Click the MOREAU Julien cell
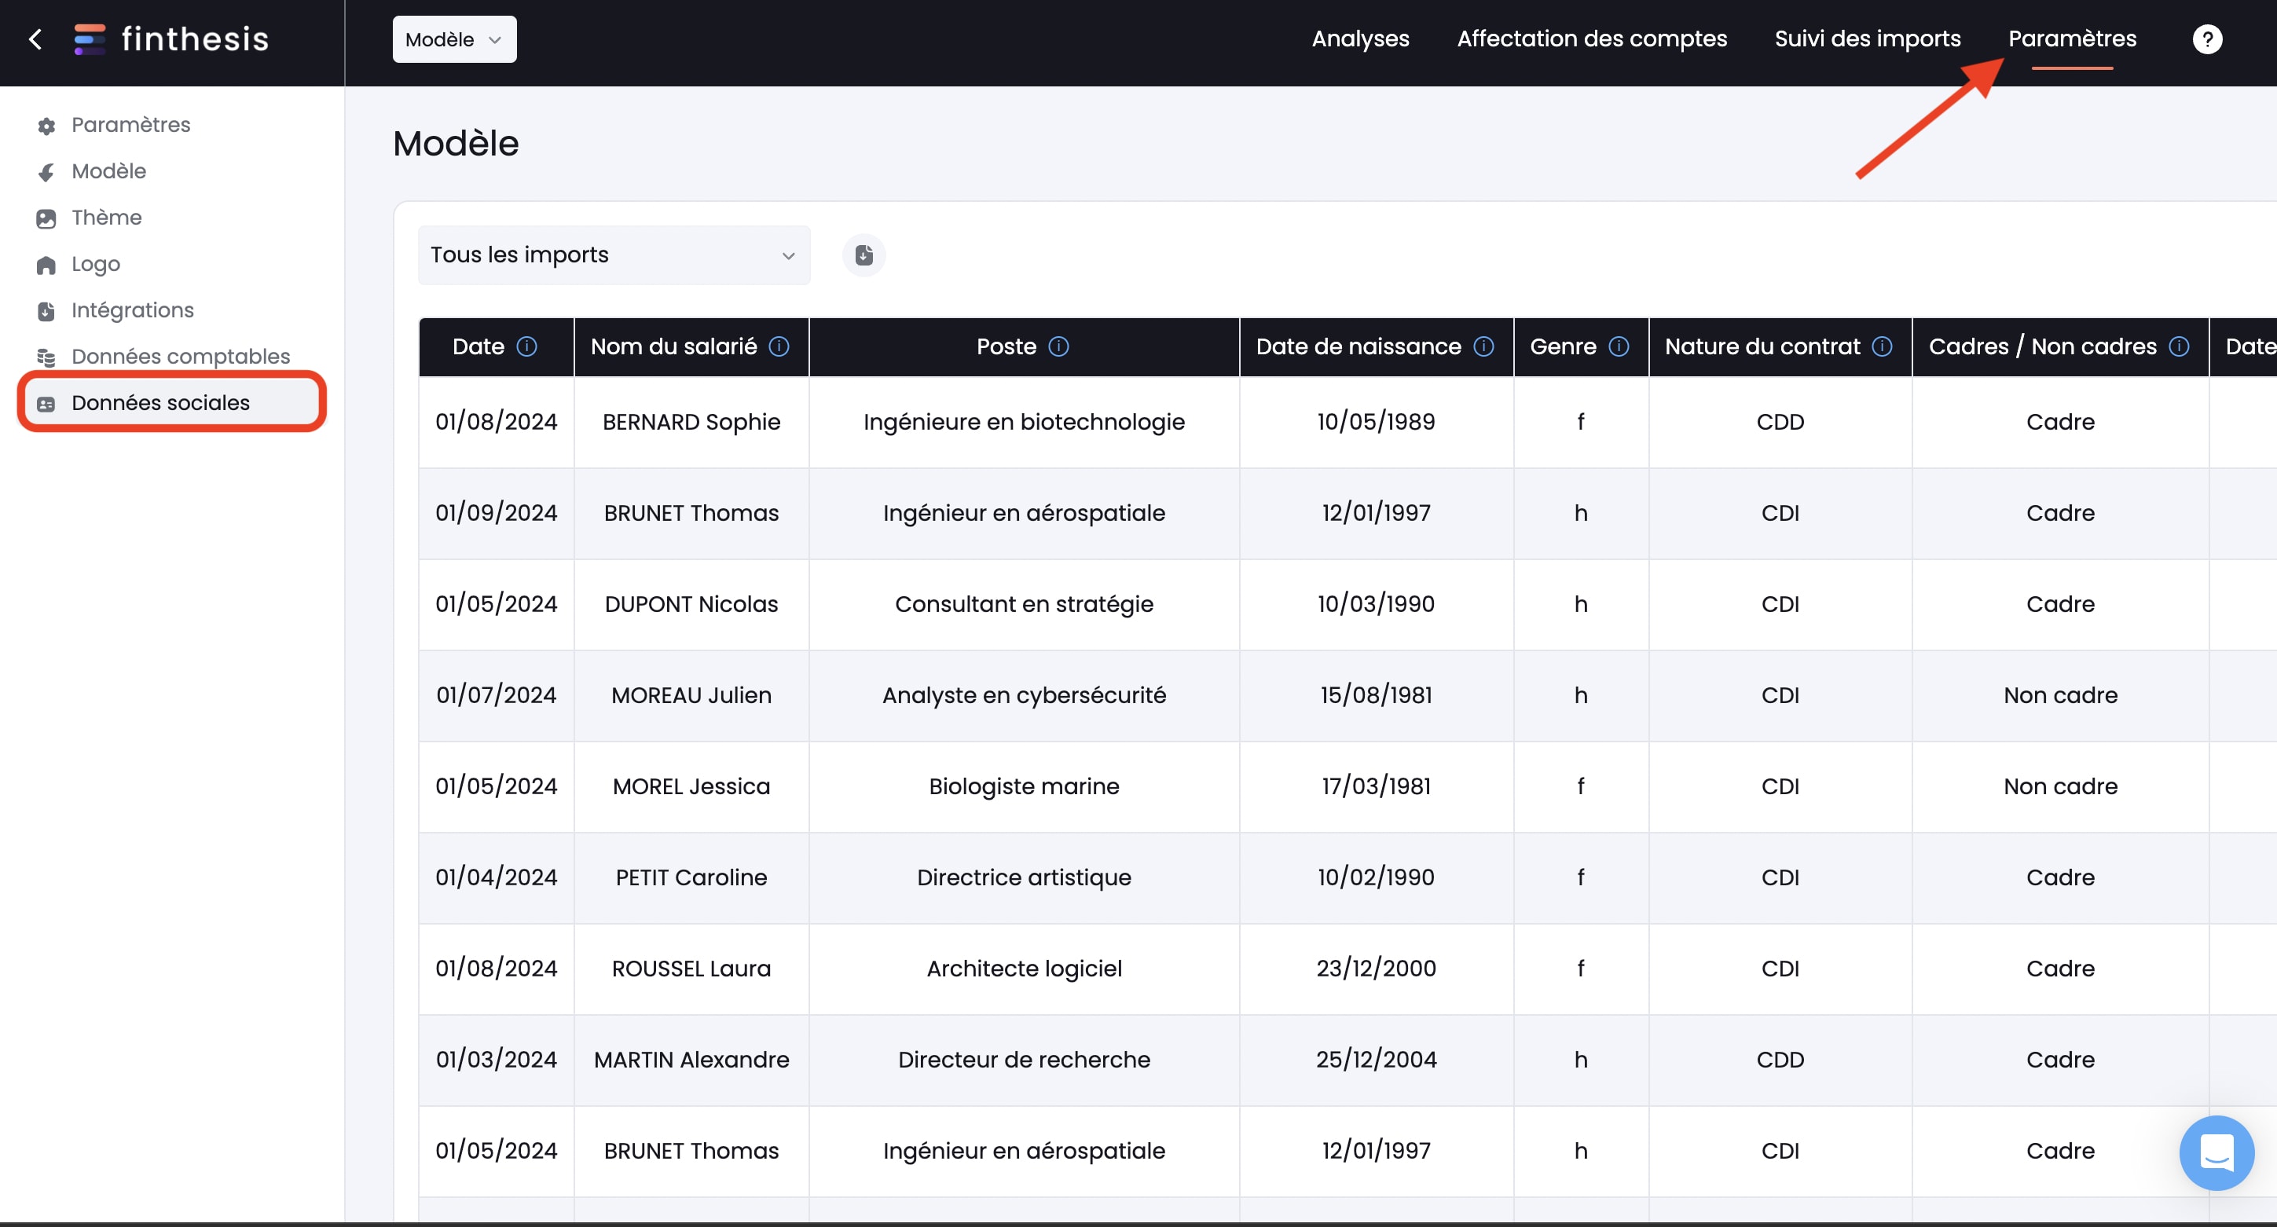 (x=691, y=695)
